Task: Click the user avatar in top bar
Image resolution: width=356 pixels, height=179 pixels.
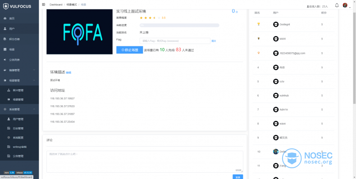Action: click(x=345, y=5)
